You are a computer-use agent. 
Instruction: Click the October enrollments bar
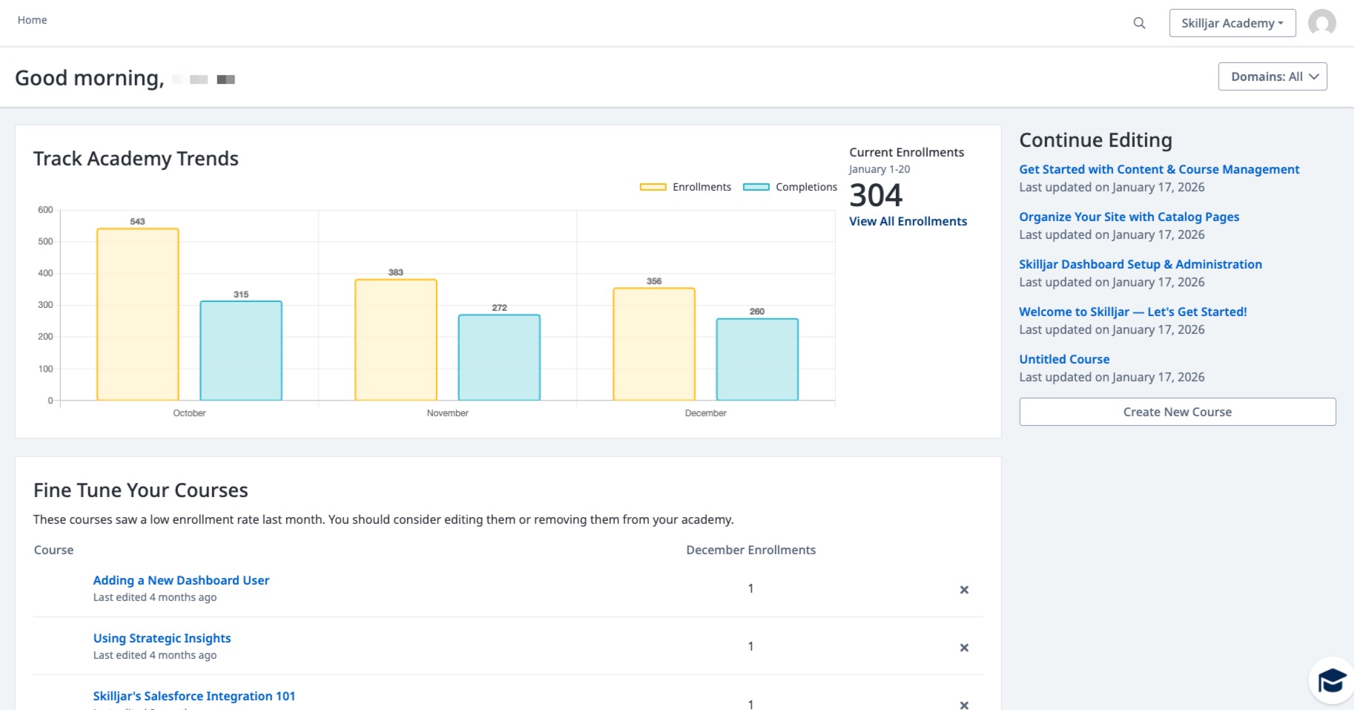click(138, 315)
